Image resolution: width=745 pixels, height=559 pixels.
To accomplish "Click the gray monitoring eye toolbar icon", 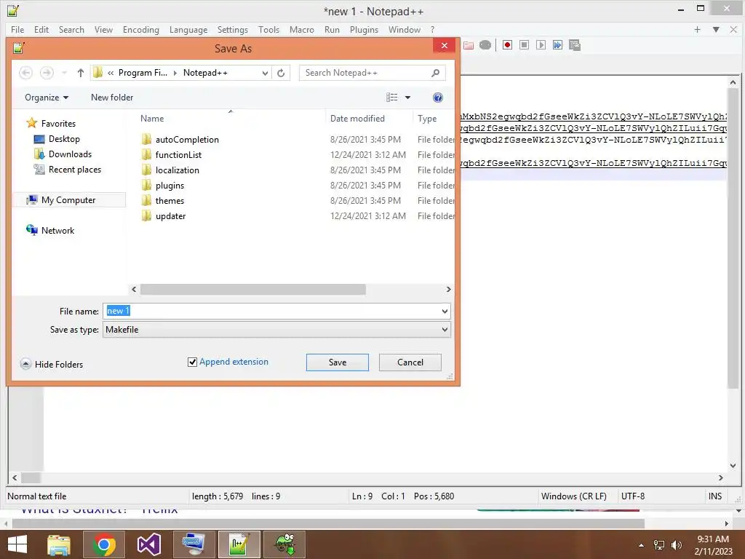I will pyautogui.click(x=485, y=45).
